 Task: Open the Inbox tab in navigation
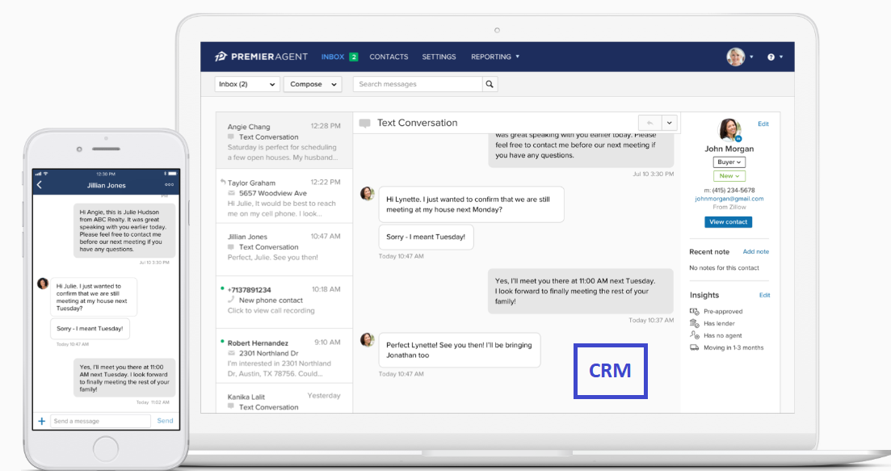click(333, 57)
